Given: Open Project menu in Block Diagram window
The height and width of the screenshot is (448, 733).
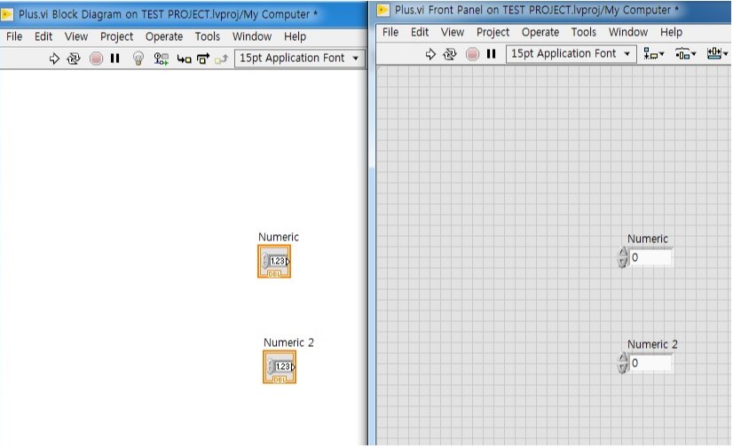Looking at the screenshot, I should pos(117,36).
